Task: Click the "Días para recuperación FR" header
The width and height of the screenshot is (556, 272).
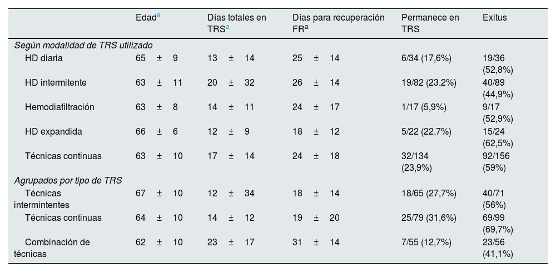Action: (338, 23)
